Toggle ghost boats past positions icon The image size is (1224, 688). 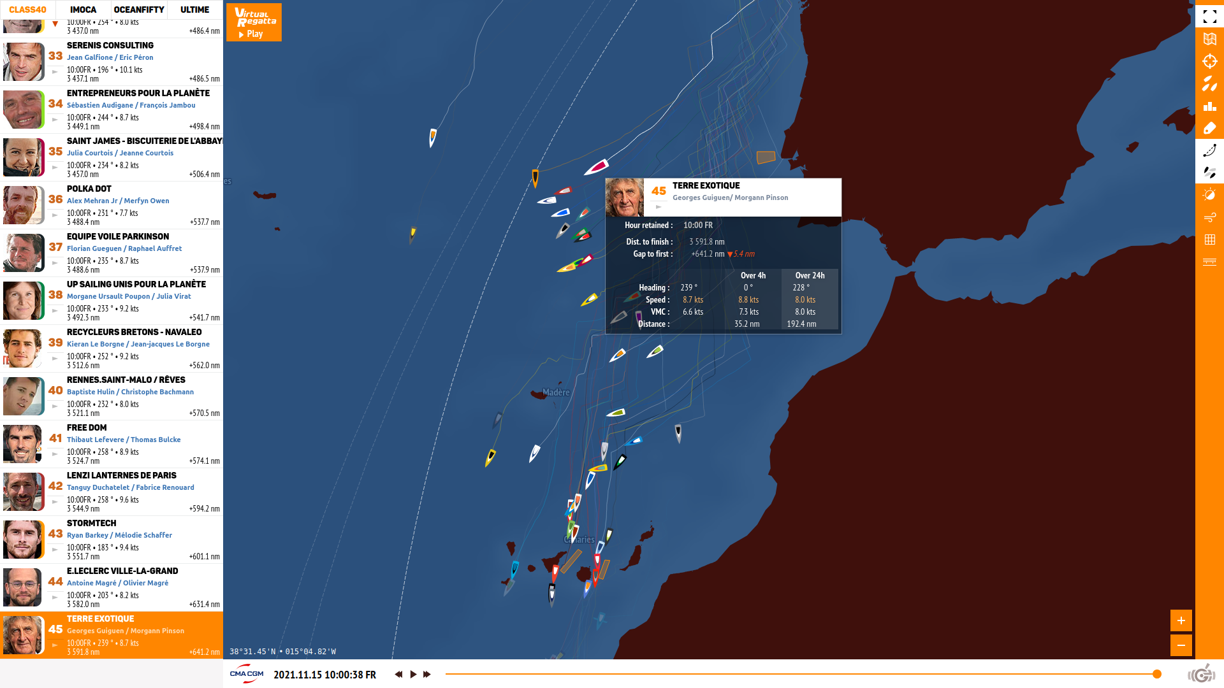(x=1209, y=173)
